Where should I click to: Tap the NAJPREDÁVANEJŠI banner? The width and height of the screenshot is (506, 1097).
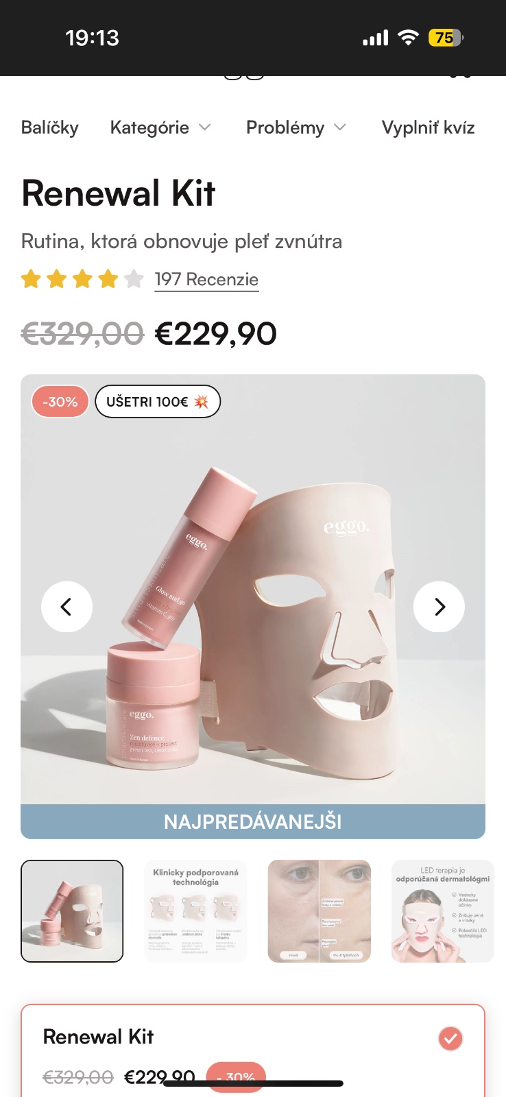pyautogui.click(x=253, y=821)
